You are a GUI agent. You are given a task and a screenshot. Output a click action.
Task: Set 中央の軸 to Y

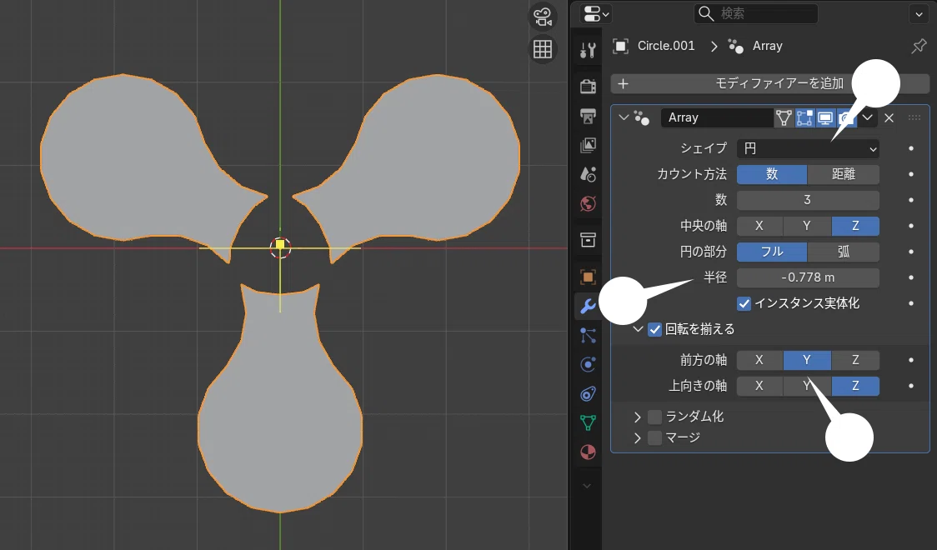(807, 226)
